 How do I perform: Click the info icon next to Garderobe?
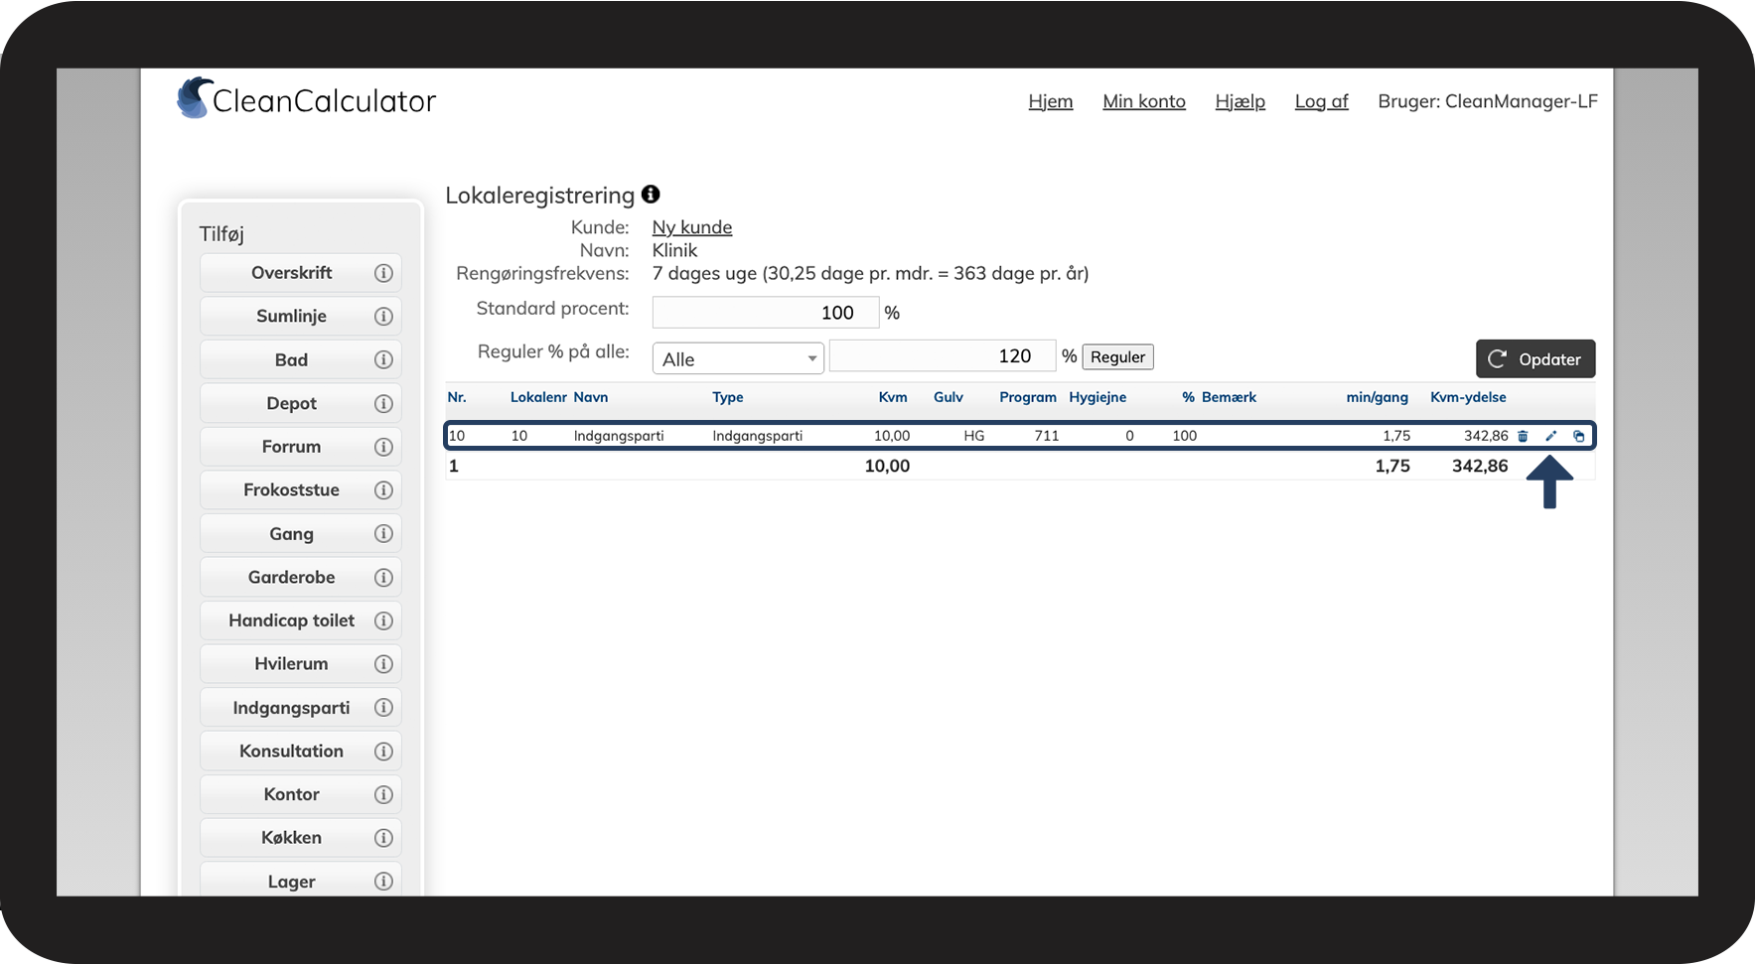tap(383, 577)
